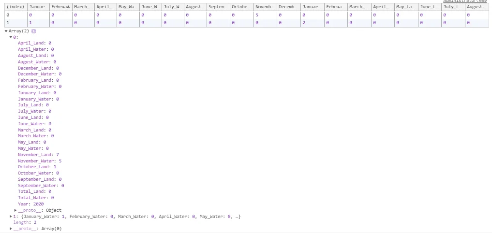This screenshot has height=233, width=492.
Task: Select the January_Land: 0 property
Action: pyautogui.click(x=37, y=93)
